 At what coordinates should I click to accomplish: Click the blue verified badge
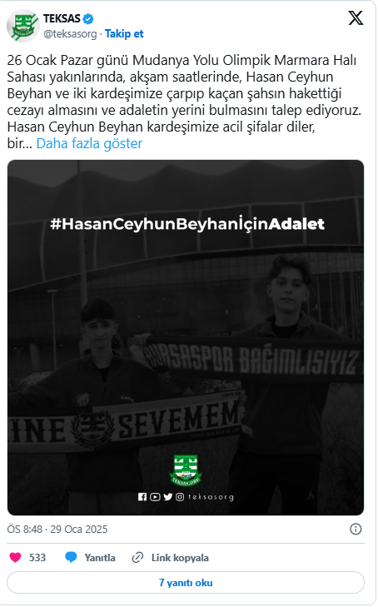click(88, 18)
